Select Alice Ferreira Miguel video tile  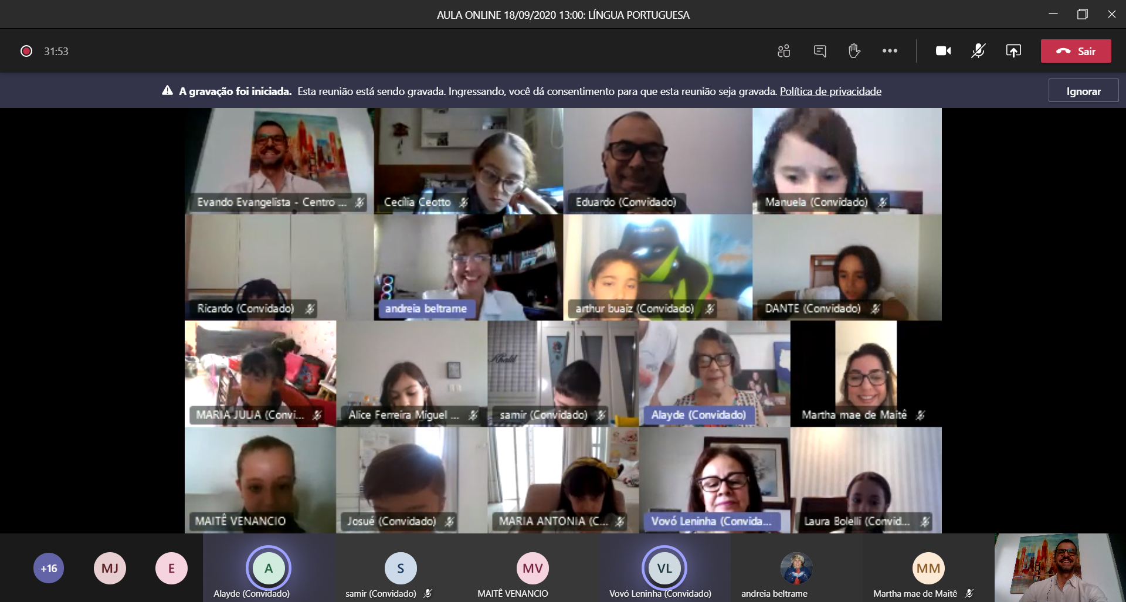point(412,373)
